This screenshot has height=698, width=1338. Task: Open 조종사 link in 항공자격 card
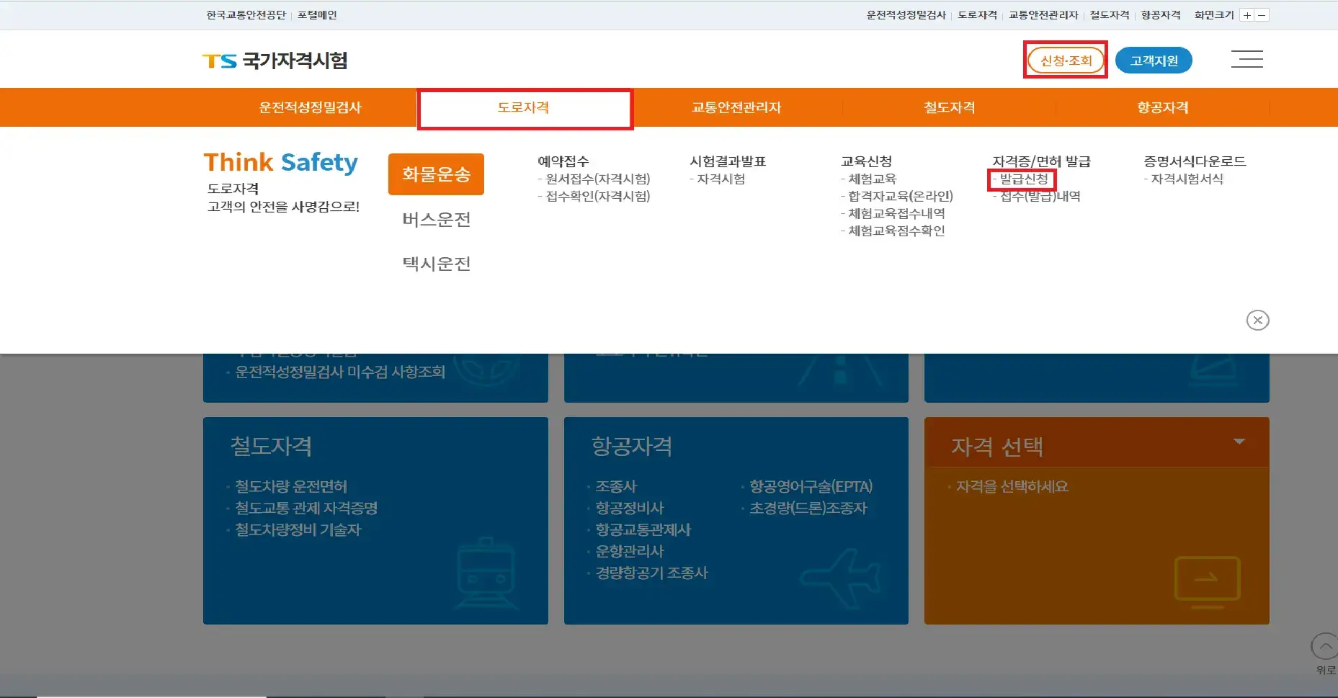pyautogui.click(x=616, y=486)
